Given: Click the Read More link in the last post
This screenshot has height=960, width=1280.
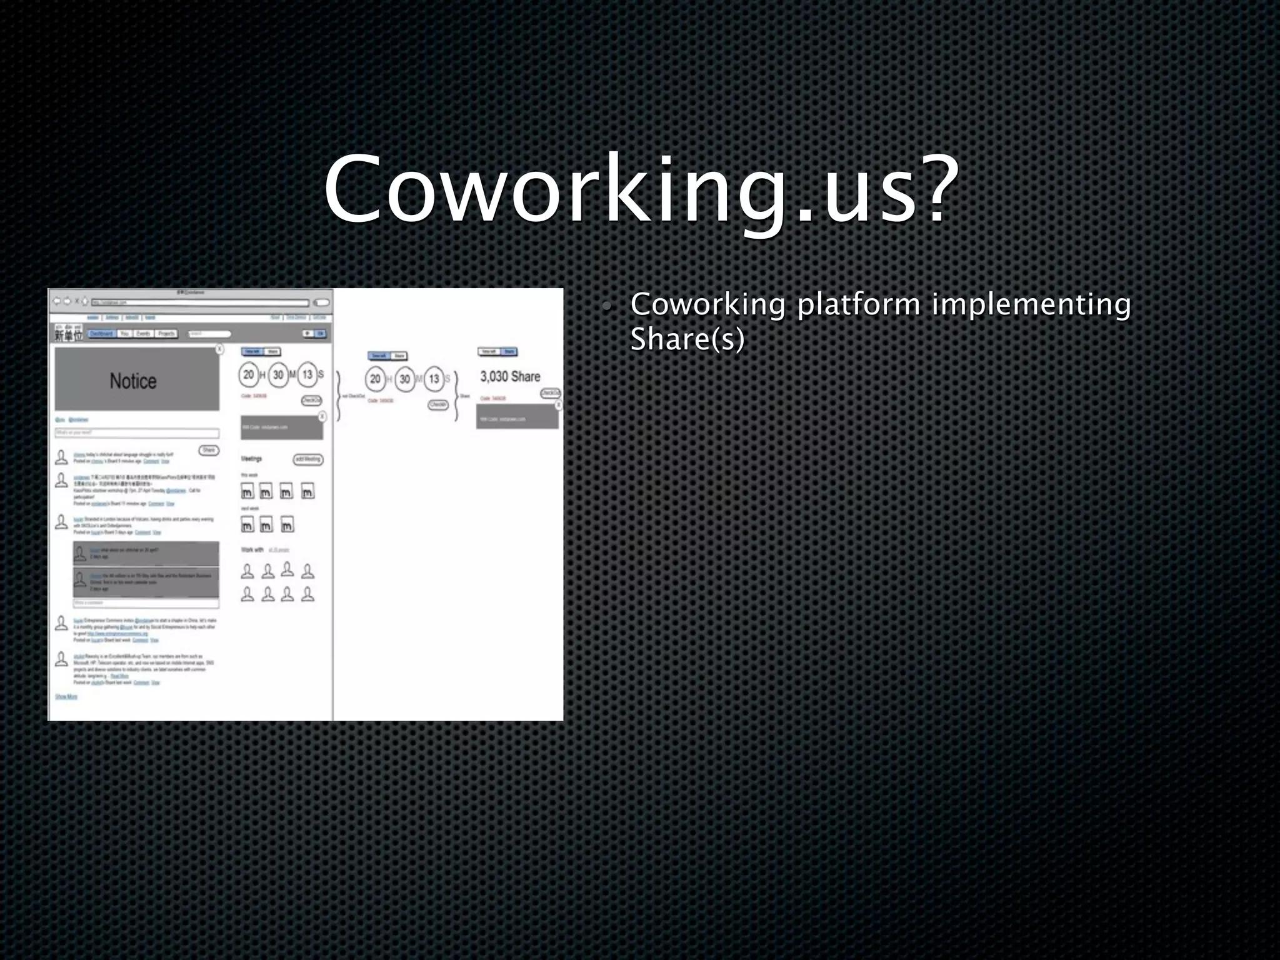Looking at the screenshot, I should tap(120, 676).
